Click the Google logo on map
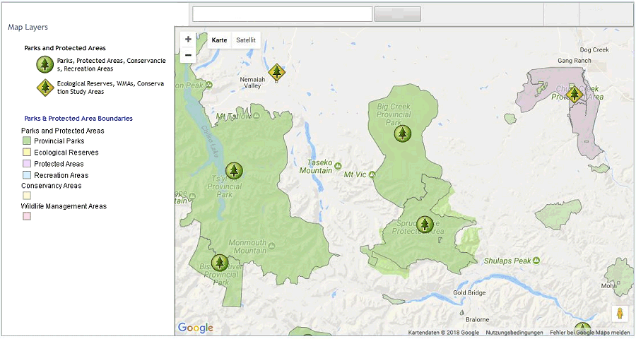Viewport: 636px width, 339px height. (x=195, y=328)
